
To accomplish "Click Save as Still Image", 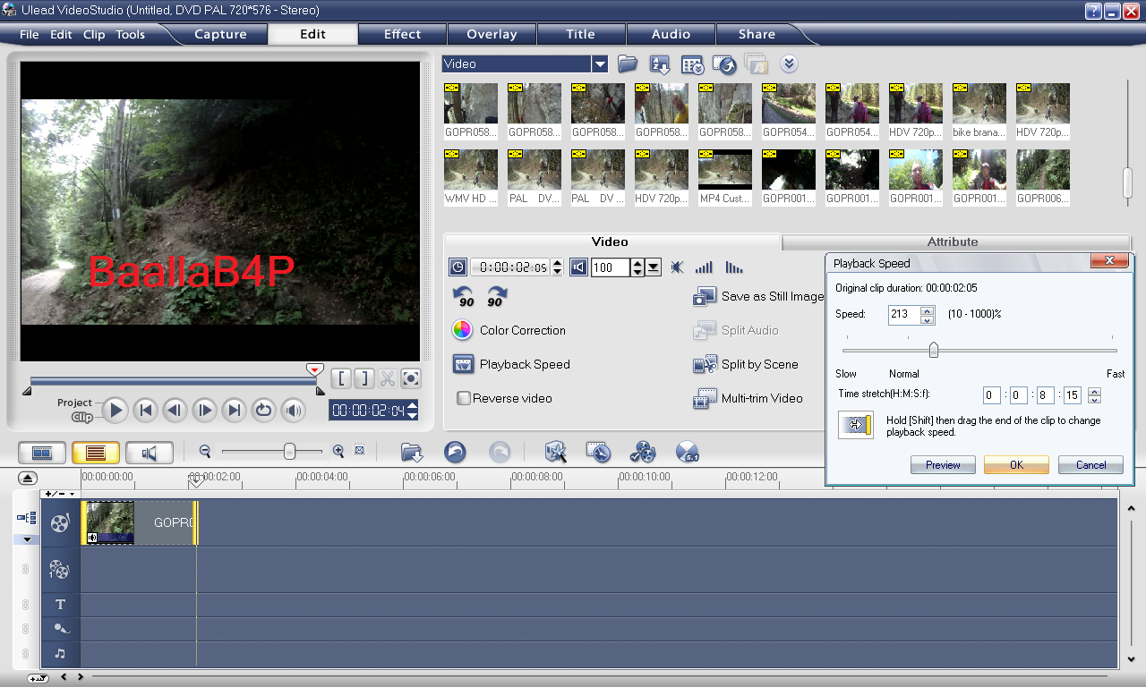I will [x=758, y=296].
